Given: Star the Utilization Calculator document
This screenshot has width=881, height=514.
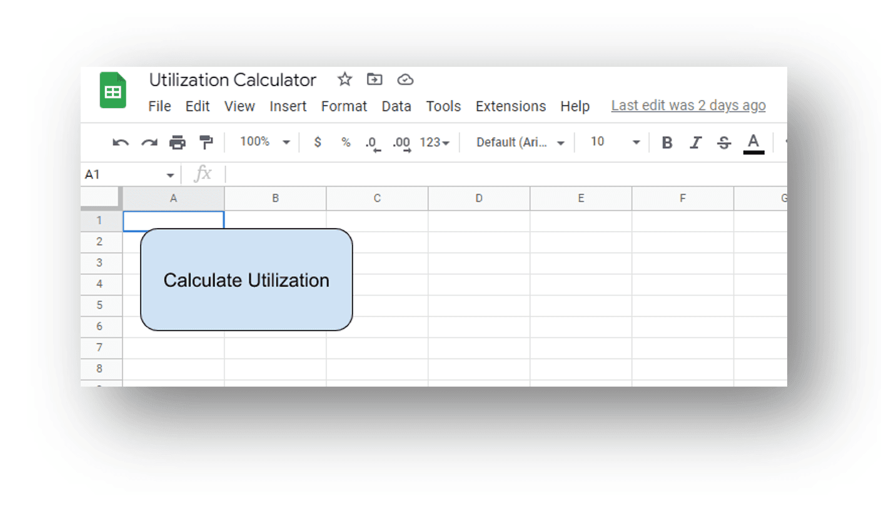Looking at the screenshot, I should pos(345,79).
